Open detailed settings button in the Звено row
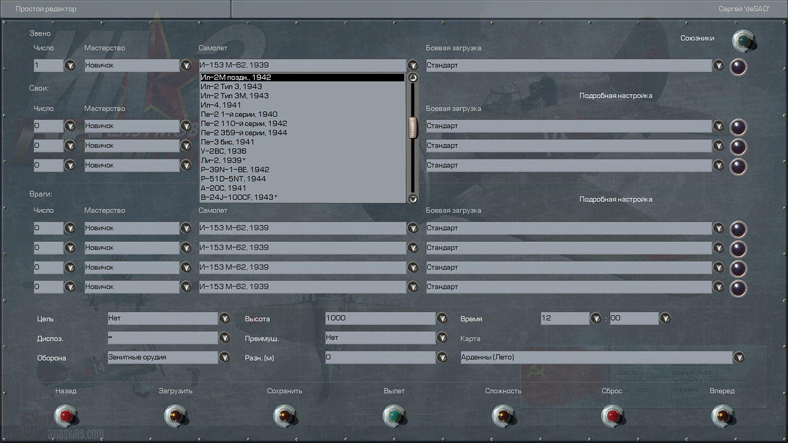This screenshot has width=788, height=443. coord(738,67)
